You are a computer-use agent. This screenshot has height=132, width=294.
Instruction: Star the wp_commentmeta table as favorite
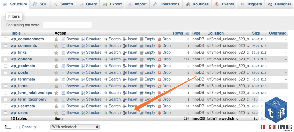pos(56,39)
